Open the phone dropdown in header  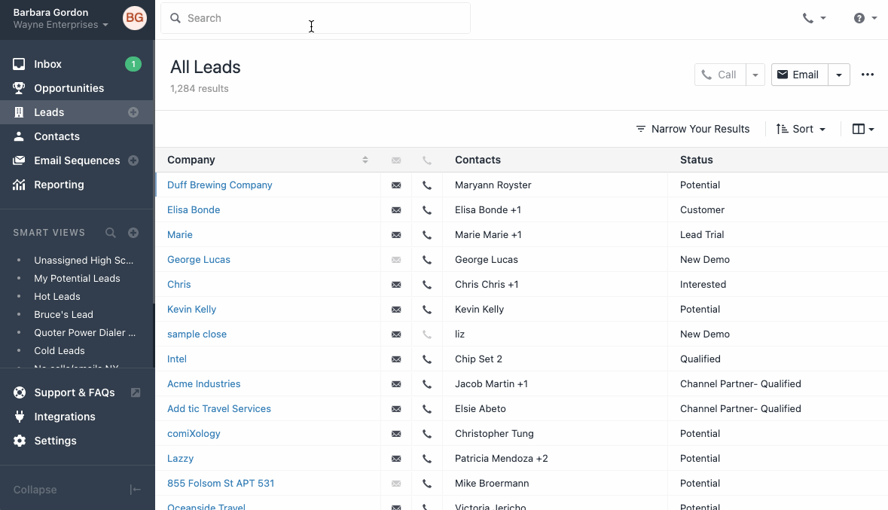click(x=814, y=18)
